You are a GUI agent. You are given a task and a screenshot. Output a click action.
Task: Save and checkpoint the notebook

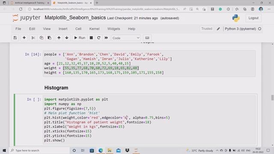(x=15, y=38)
